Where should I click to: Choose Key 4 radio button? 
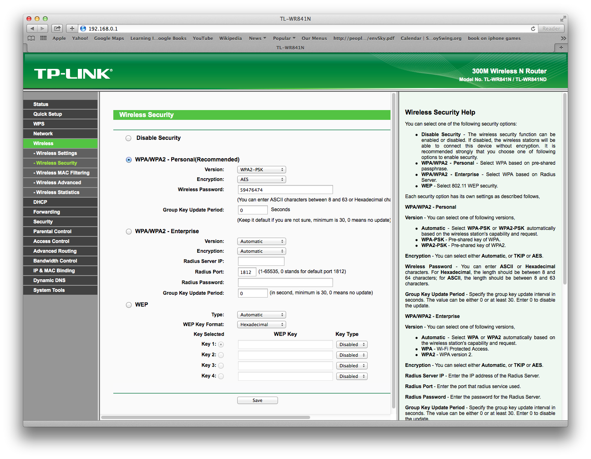221,376
